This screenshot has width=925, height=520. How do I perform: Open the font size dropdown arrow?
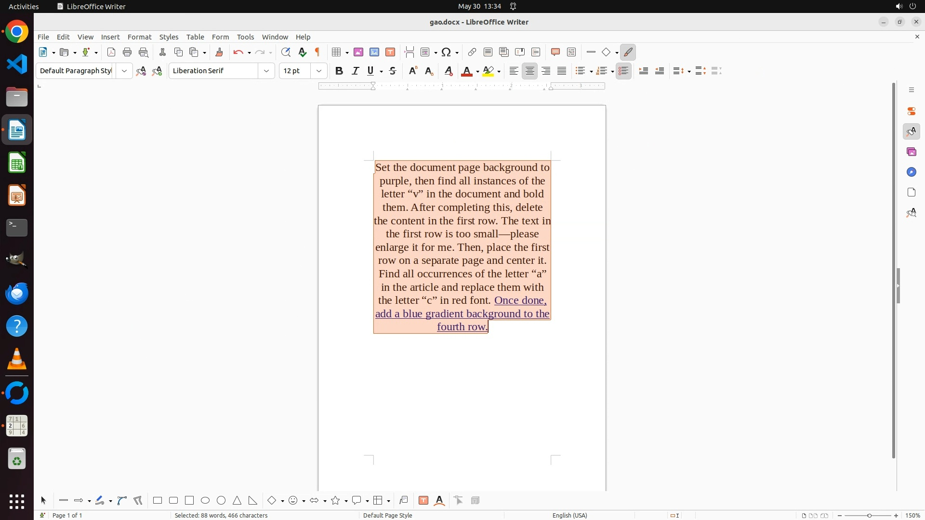pyautogui.click(x=319, y=71)
